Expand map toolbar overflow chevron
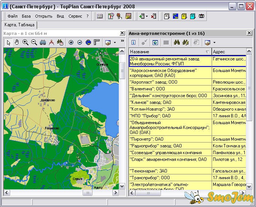 click(123, 40)
